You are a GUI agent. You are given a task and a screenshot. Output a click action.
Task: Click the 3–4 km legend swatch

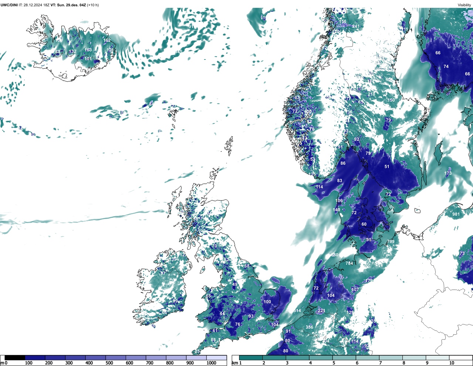297,358
